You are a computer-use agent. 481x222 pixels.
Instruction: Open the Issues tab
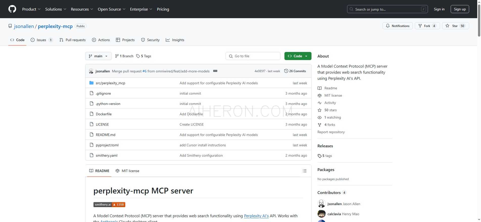(x=41, y=40)
